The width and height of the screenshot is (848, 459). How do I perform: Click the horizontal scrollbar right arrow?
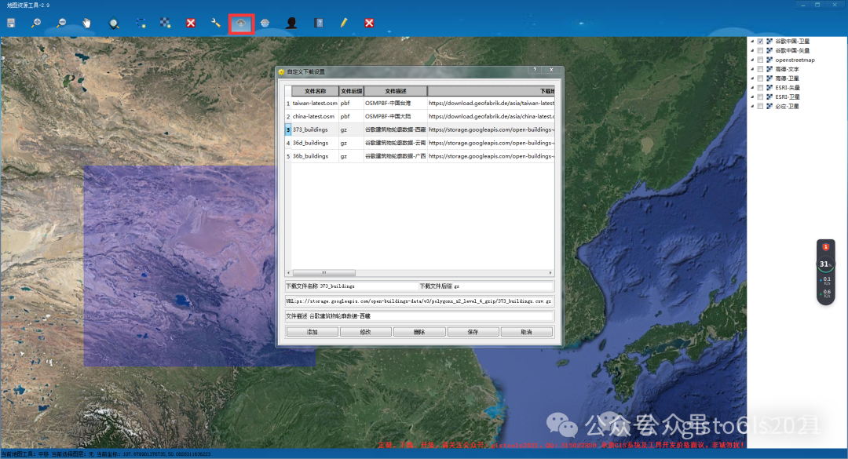point(550,273)
